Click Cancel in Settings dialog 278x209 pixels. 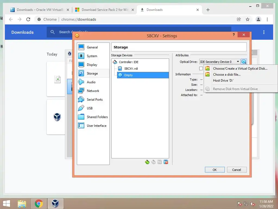coord(237,170)
